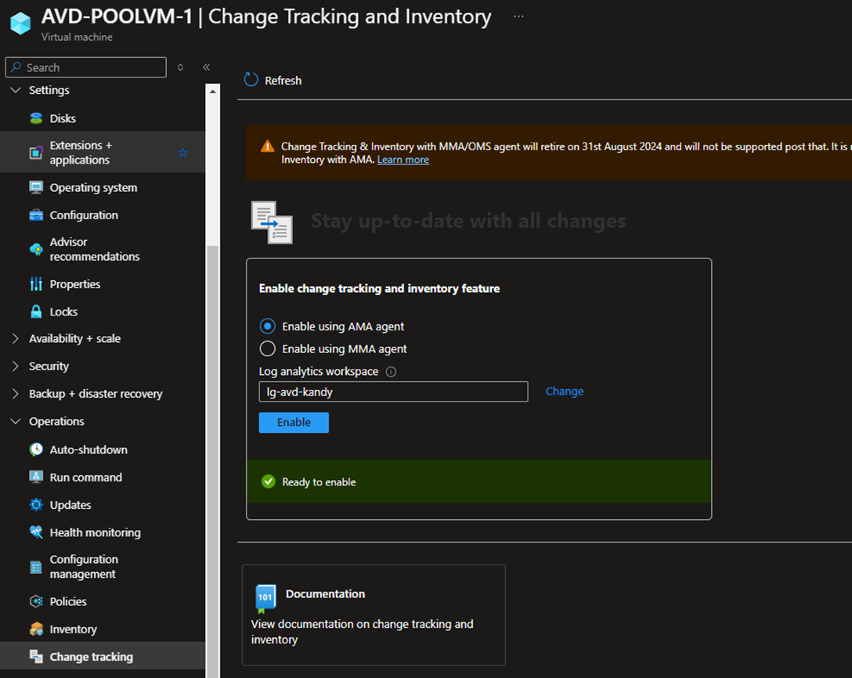
Task: Click the Locks padlock icon
Action: 36,312
